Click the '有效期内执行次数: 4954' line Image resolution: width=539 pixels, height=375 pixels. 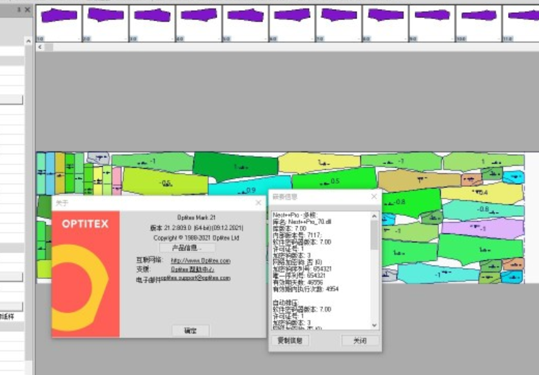click(305, 289)
